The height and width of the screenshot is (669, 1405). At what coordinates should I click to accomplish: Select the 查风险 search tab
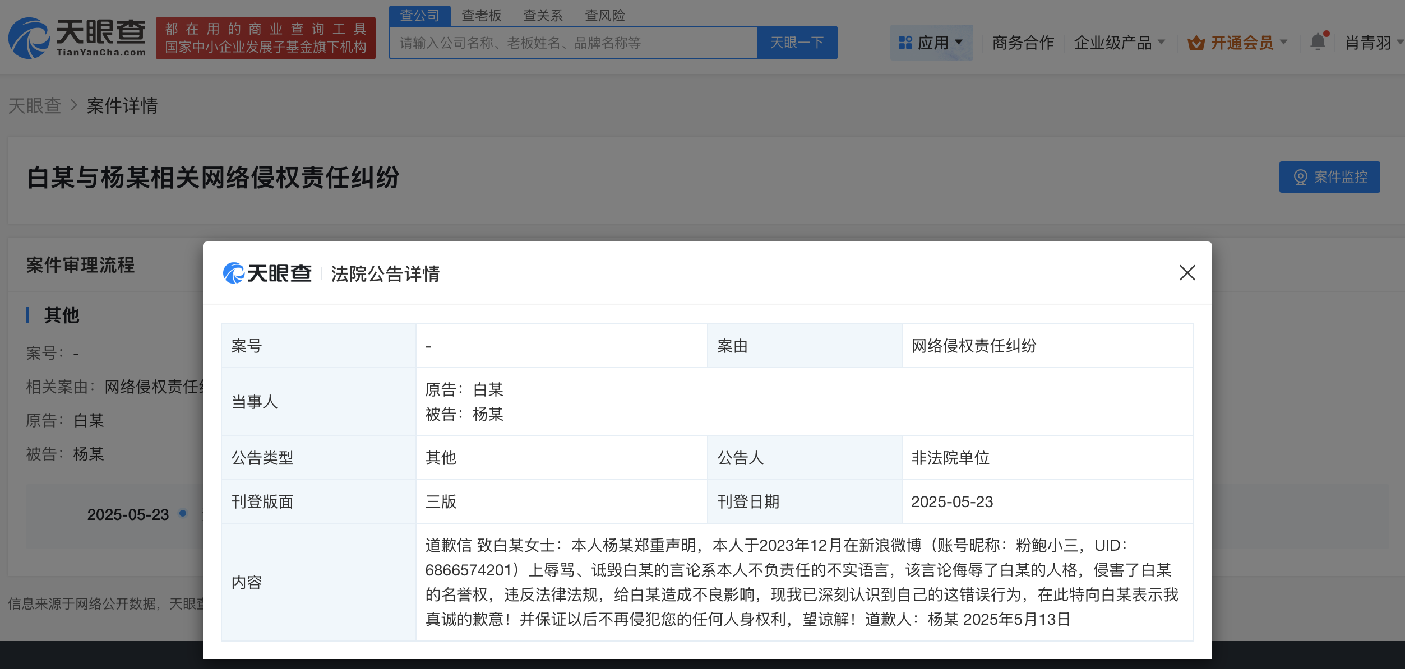click(x=604, y=16)
